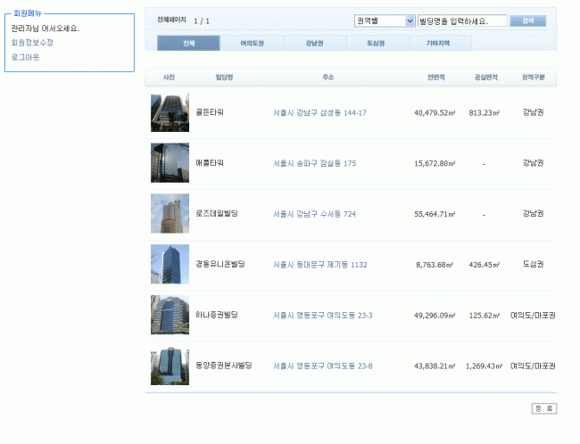580x444 pixels.
Task: Click the 로그아웃 logout link
Action: pos(25,56)
